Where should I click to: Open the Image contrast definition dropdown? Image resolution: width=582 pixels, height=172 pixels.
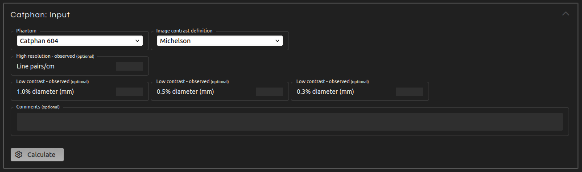pyautogui.click(x=220, y=41)
